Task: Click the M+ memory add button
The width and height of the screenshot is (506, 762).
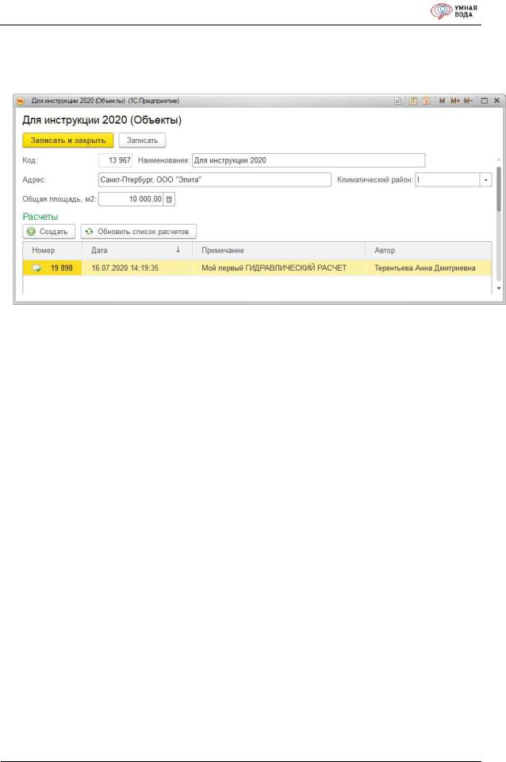Action: [454, 101]
